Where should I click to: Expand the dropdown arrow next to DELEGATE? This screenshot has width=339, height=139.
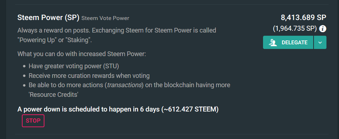pos(320,43)
